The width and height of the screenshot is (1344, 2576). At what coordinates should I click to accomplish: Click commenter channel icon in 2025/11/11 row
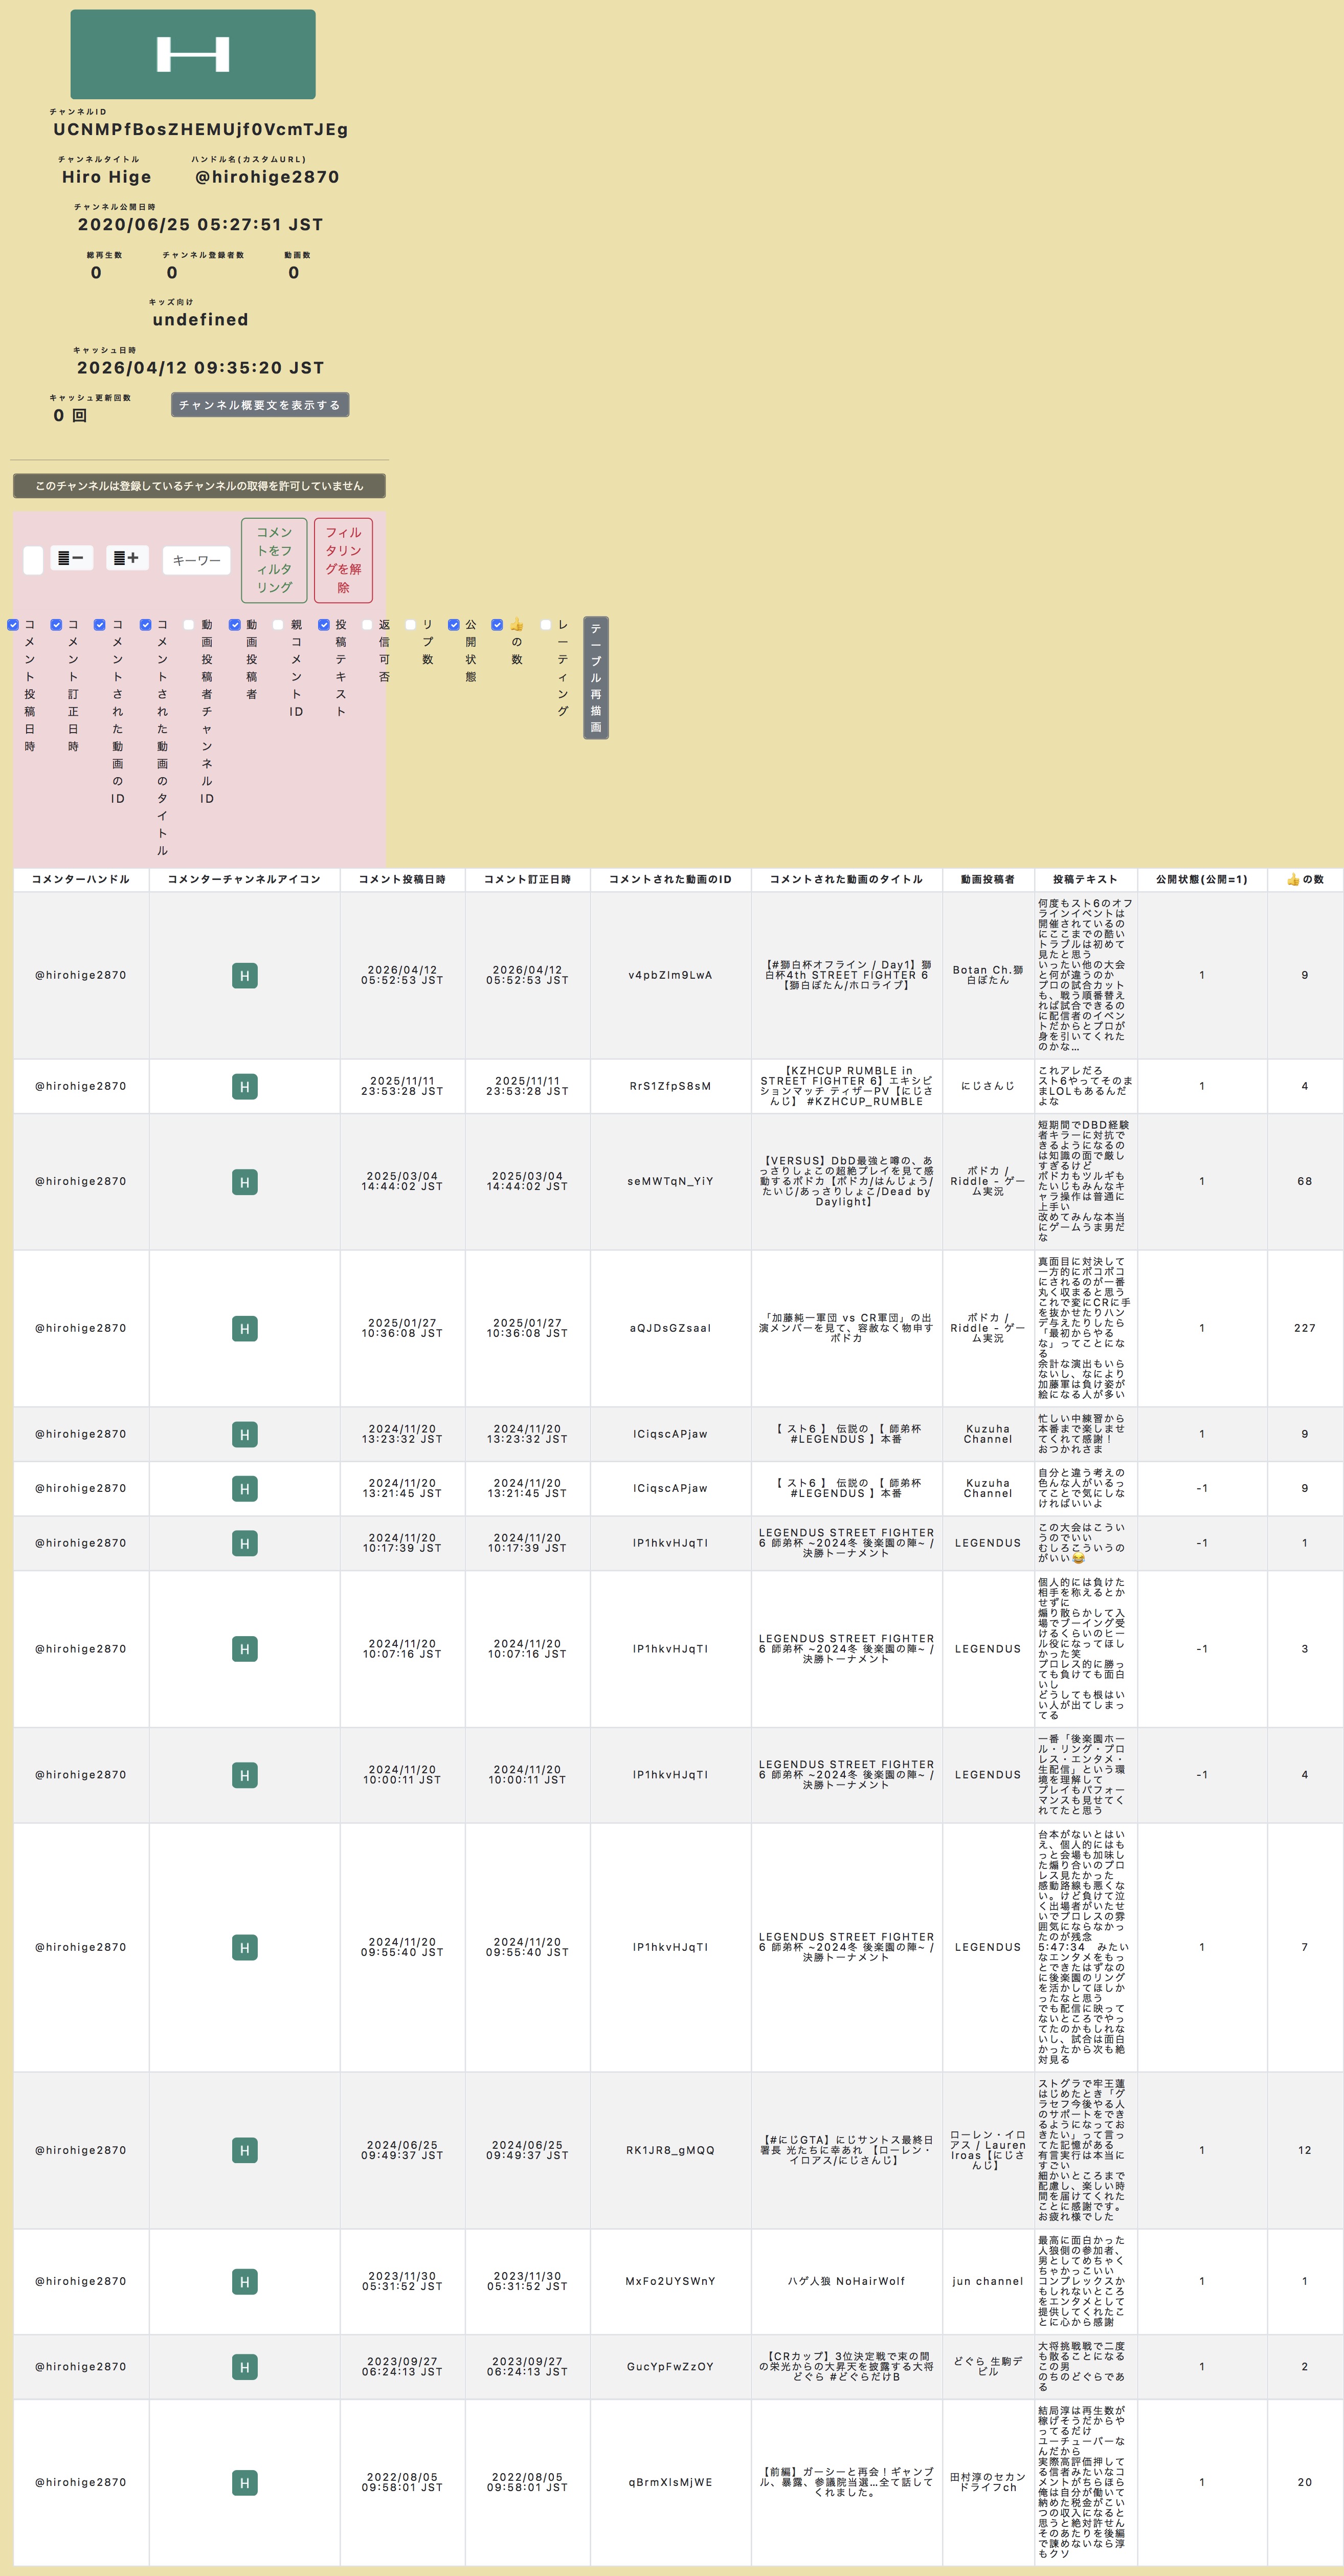point(245,1087)
